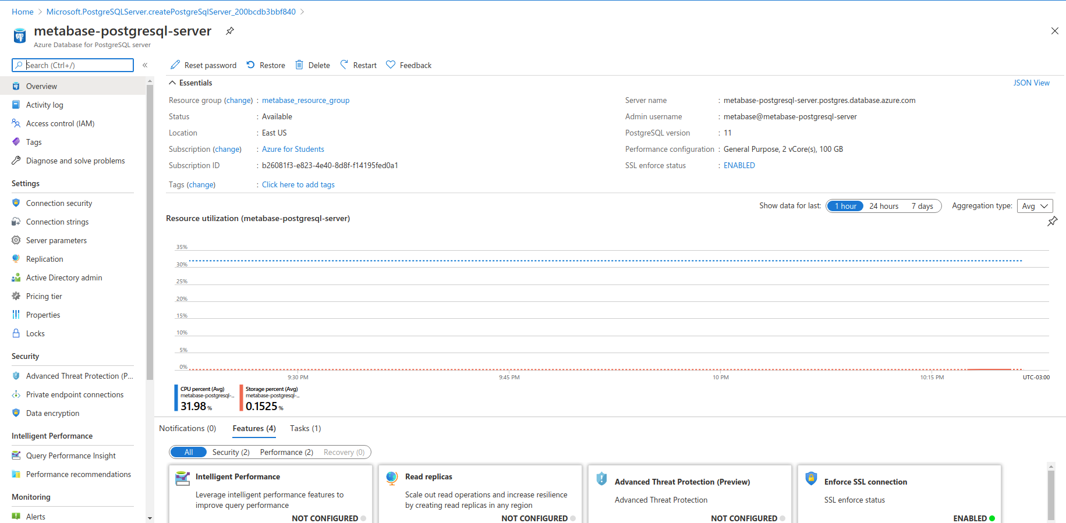Filter features by Recovery (0)
This screenshot has width=1066, height=523.
[344, 452]
